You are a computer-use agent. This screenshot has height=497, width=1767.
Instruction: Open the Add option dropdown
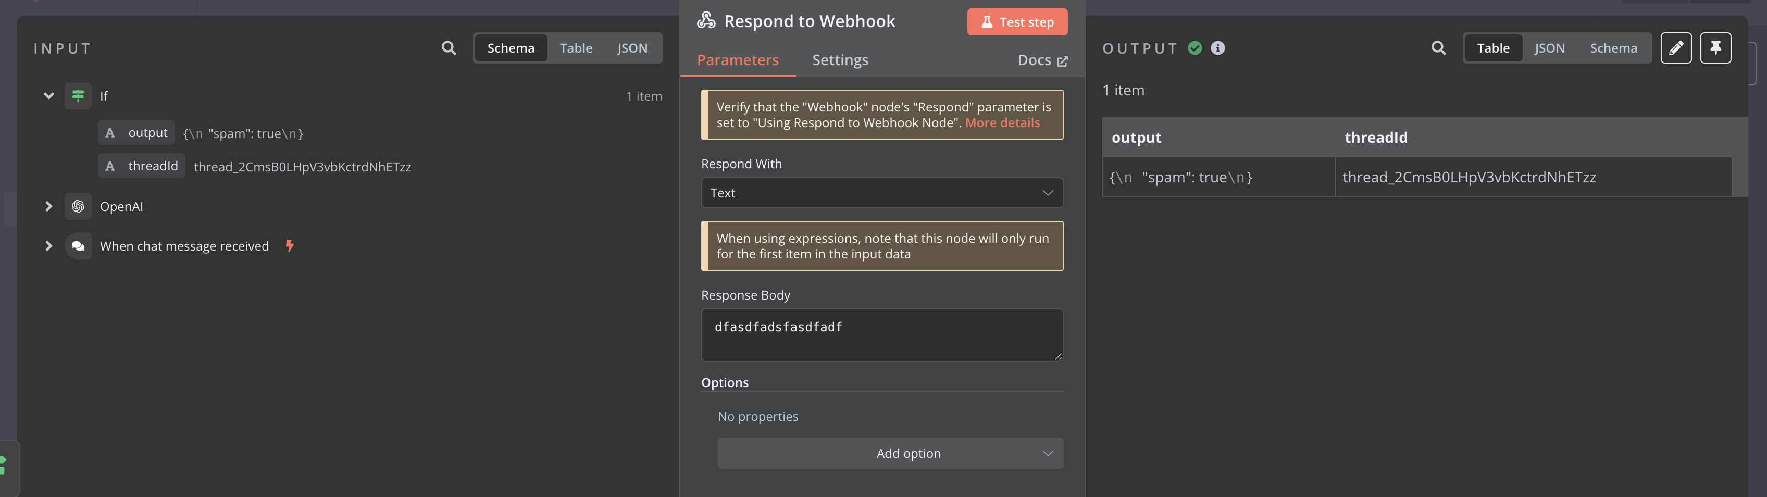[890, 453]
